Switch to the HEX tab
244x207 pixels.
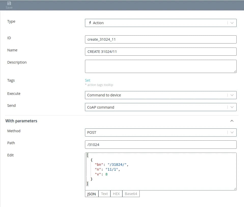[116, 194]
